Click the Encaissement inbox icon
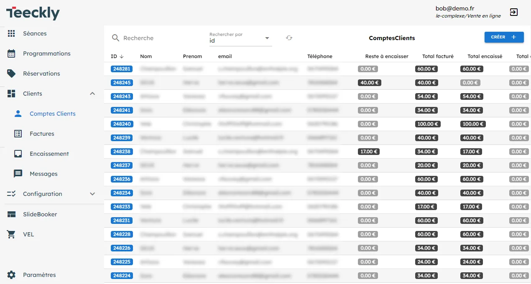The width and height of the screenshot is (531, 284). pos(18,154)
